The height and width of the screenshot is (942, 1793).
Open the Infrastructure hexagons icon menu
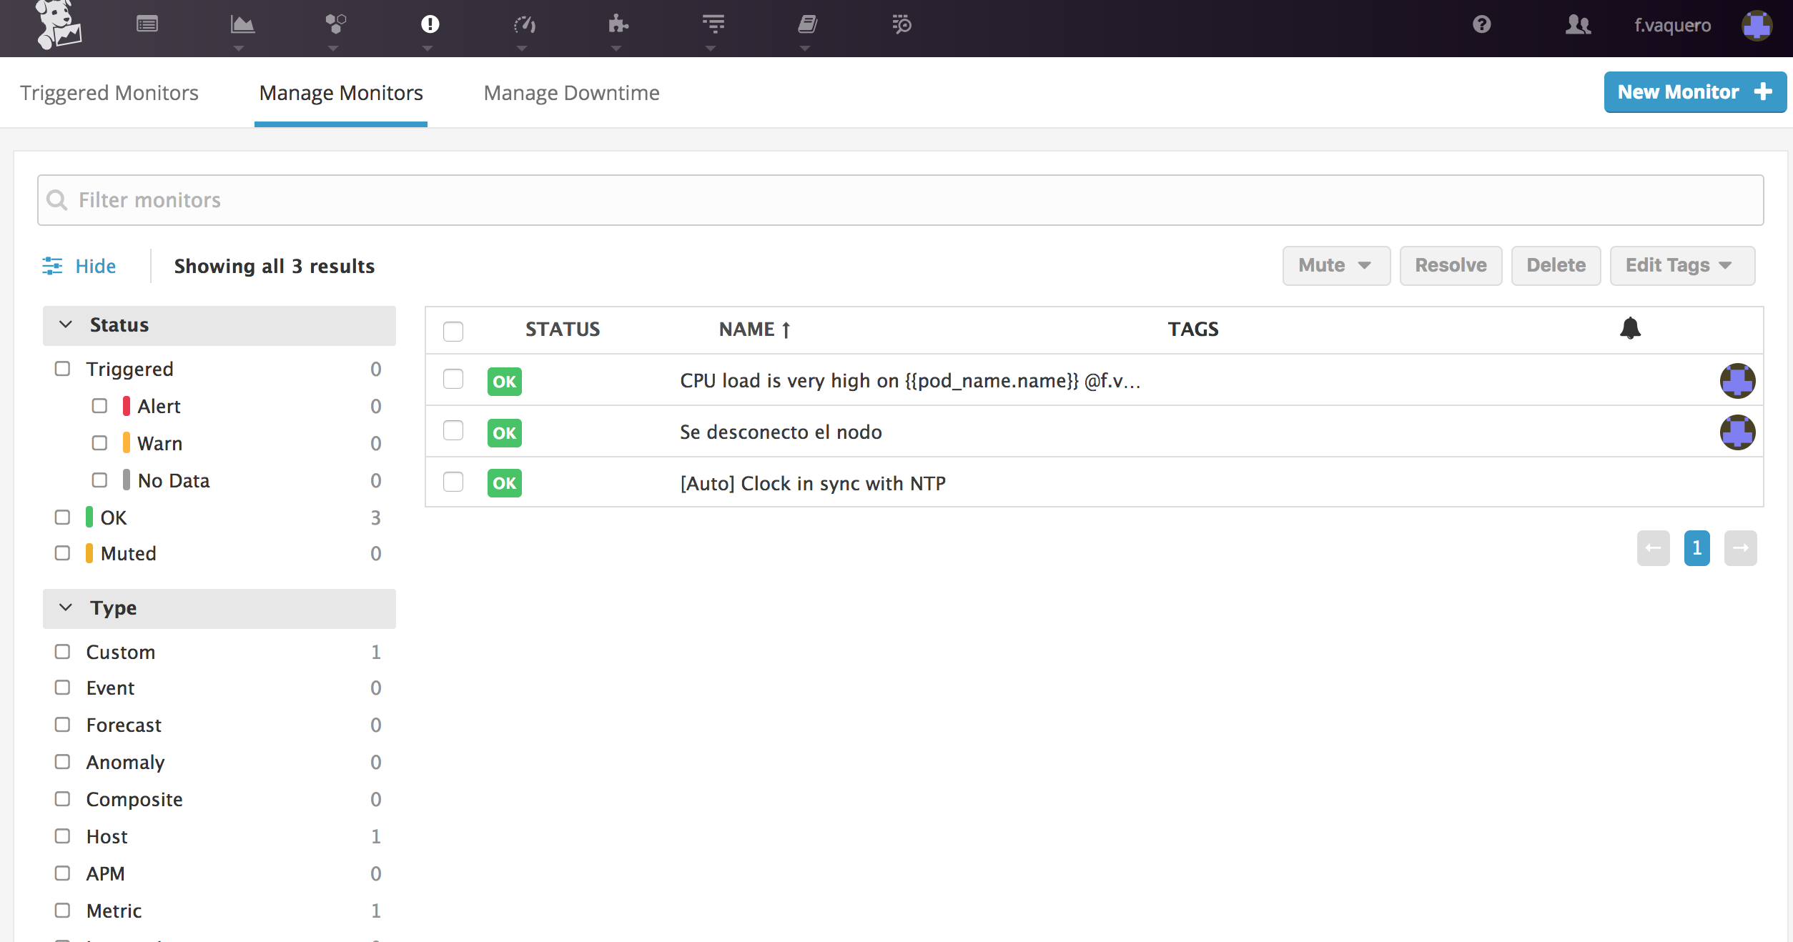335,25
